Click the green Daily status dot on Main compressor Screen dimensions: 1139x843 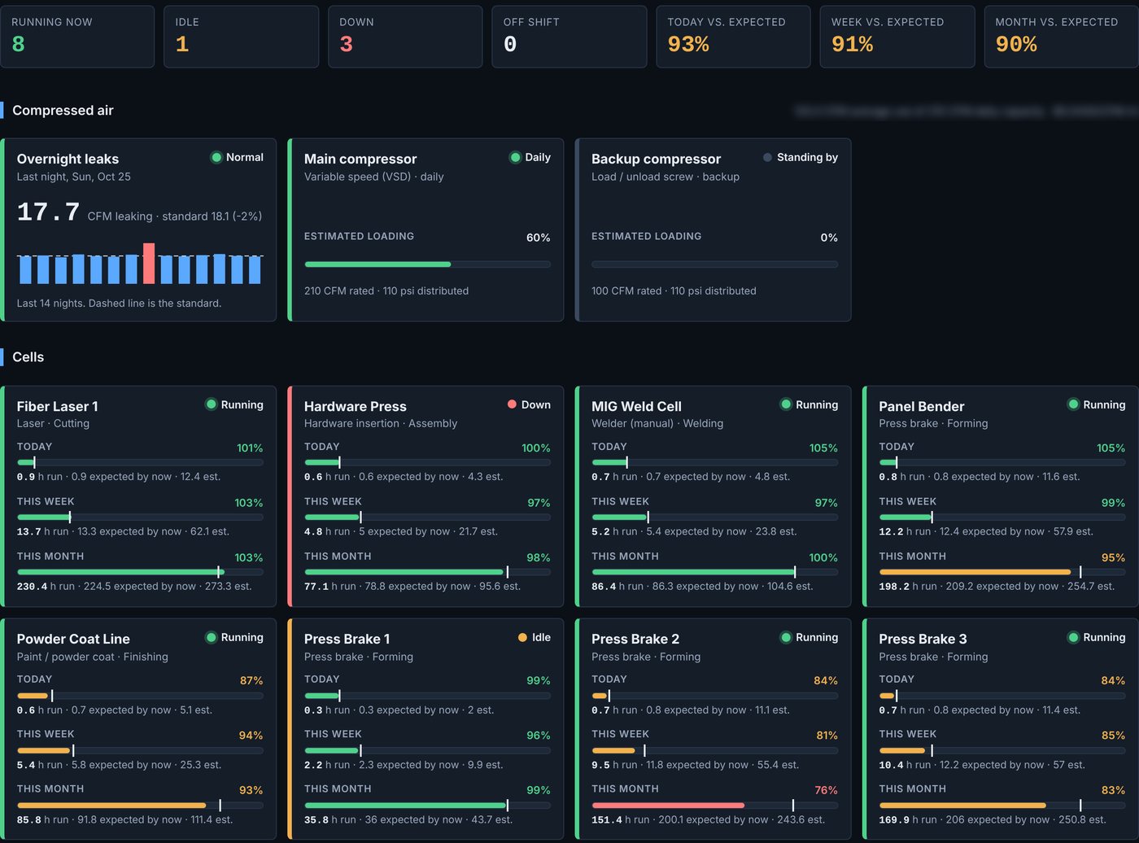tap(515, 158)
